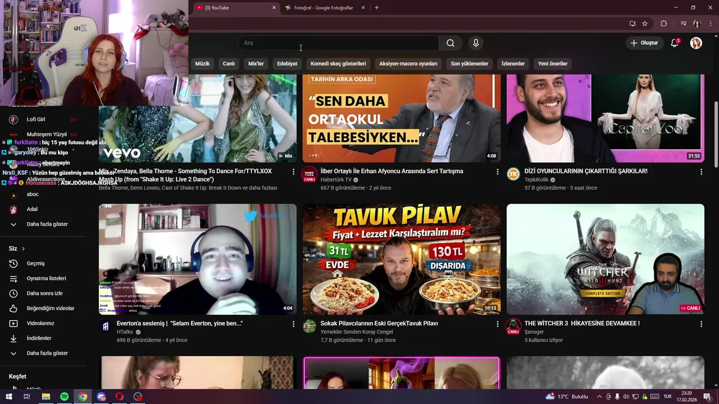Open the TepkiKolik channel avatar
This screenshot has height=404, width=719.
coord(513,174)
